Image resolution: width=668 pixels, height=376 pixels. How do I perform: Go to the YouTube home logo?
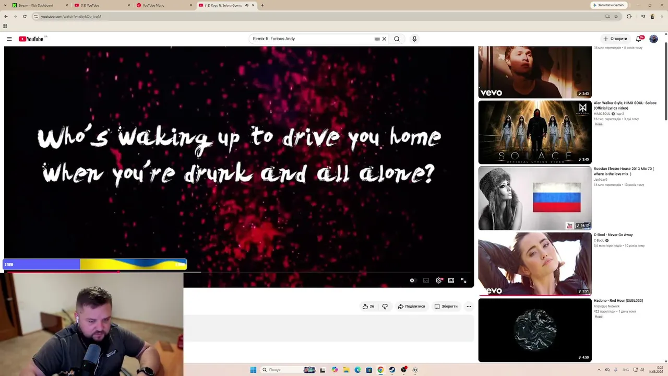31,39
